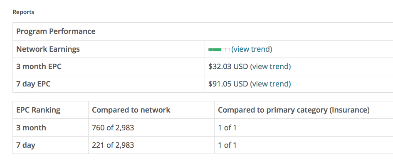The width and height of the screenshot is (393, 161).
Task: Select the $91.05 USD value
Action: click(228, 84)
